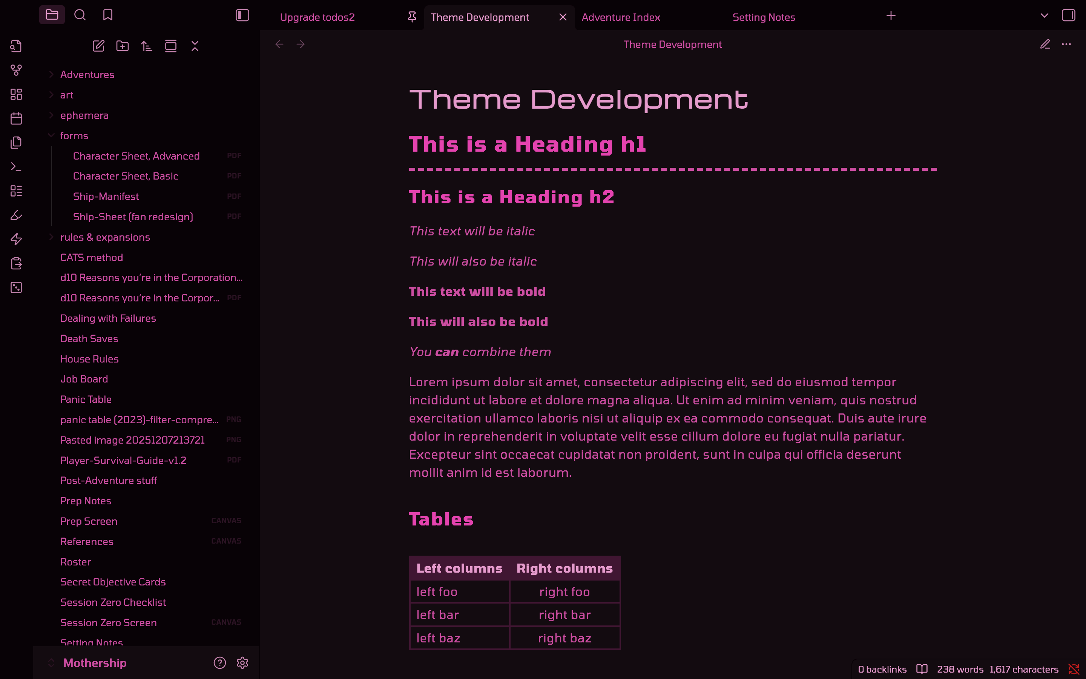Open graph view from ribbon

pos(16,70)
